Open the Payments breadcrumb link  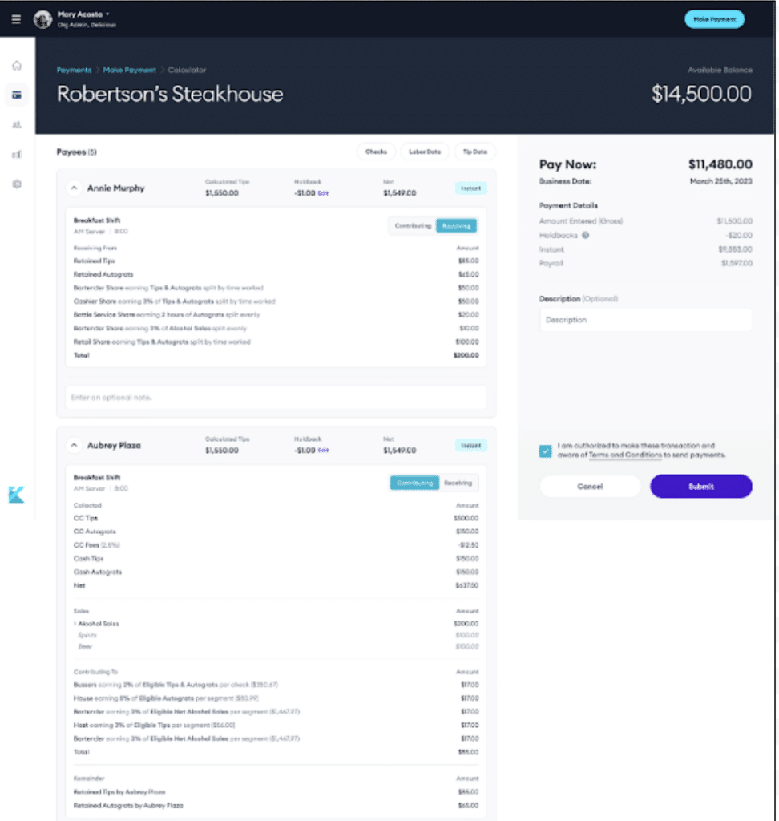74,70
